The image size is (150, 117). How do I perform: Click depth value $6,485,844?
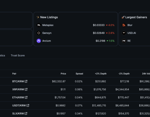click(122, 106)
